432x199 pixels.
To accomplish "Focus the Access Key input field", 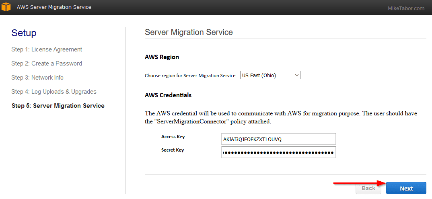I will (x=278, y=139).
